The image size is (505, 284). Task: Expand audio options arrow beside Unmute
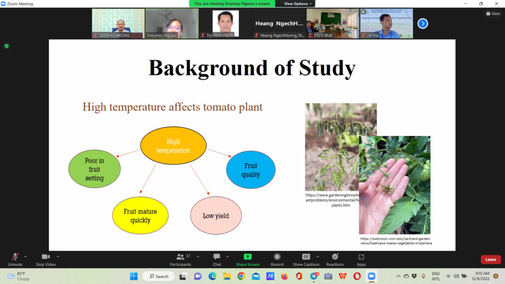pos(26,256)
